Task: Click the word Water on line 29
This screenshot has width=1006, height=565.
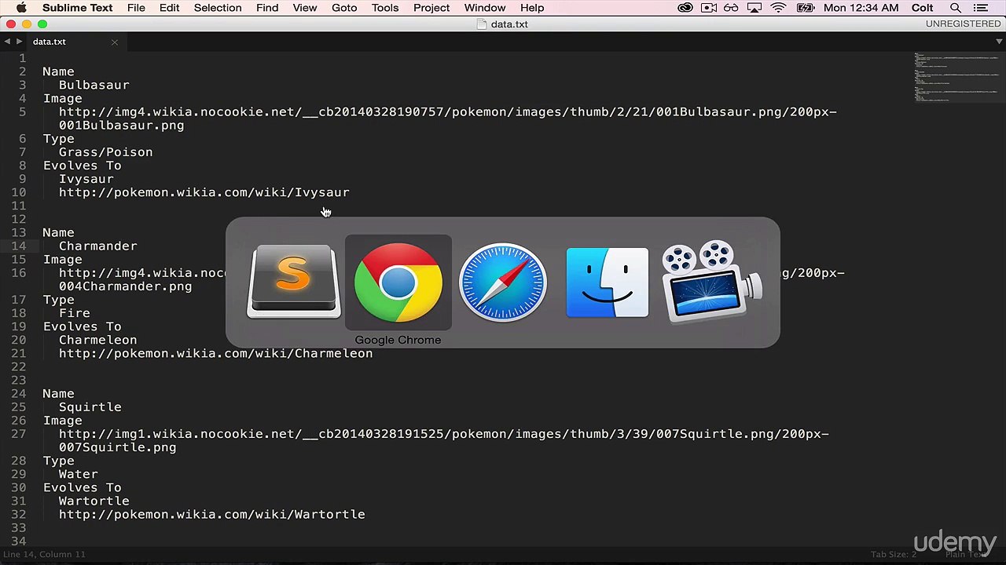Action: pos(79,474)
